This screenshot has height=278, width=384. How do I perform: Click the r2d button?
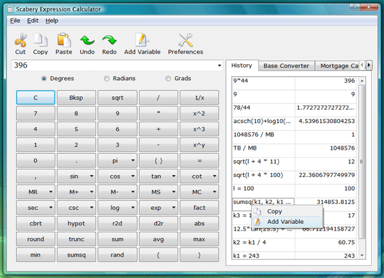point(118,223)
